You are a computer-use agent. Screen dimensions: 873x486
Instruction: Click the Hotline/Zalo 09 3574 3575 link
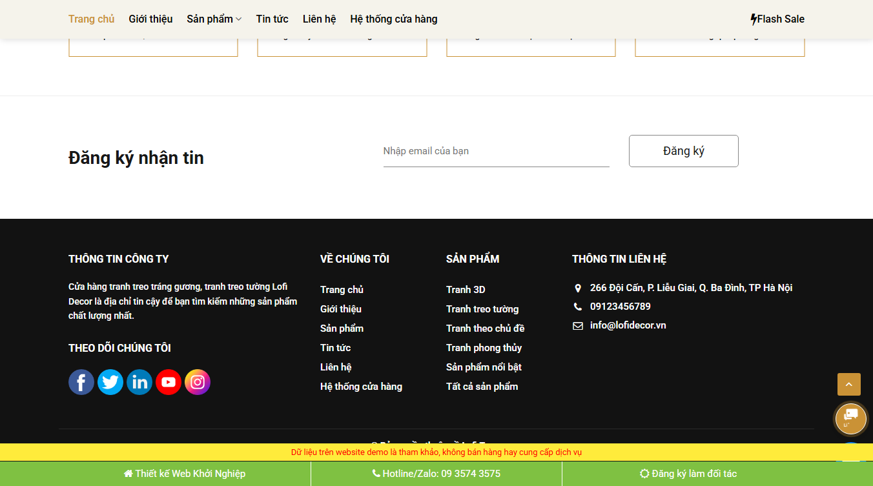[436, 474]
